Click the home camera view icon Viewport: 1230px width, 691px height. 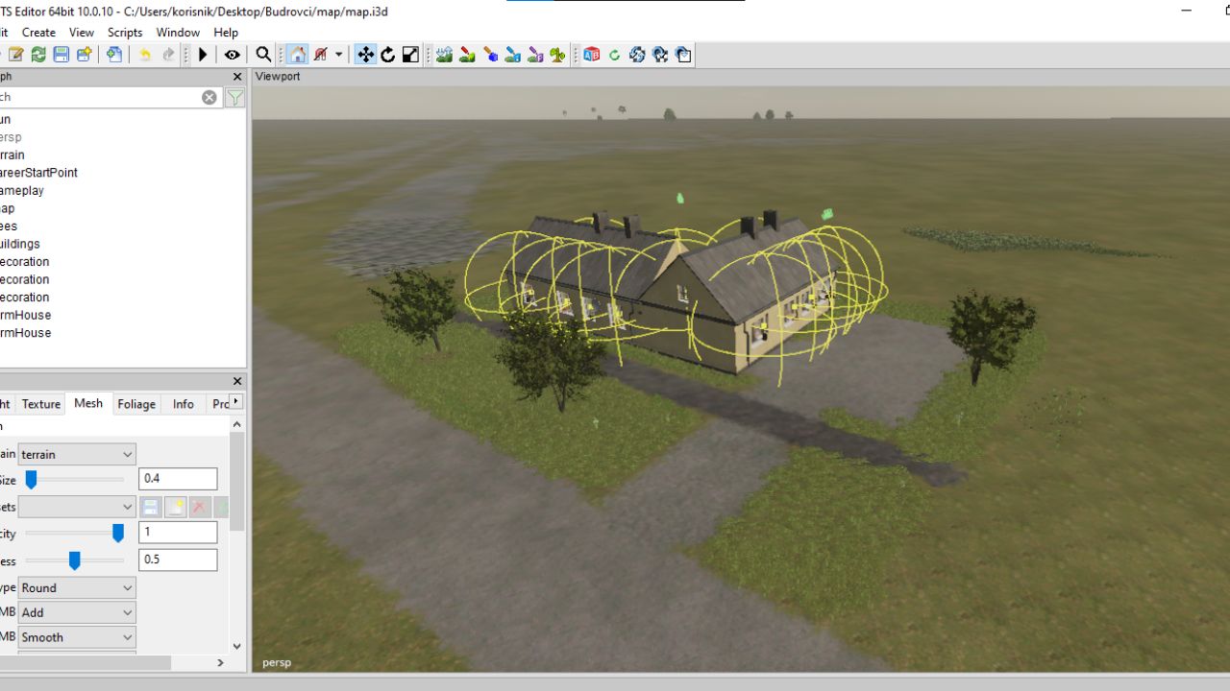tap(298, 55)
